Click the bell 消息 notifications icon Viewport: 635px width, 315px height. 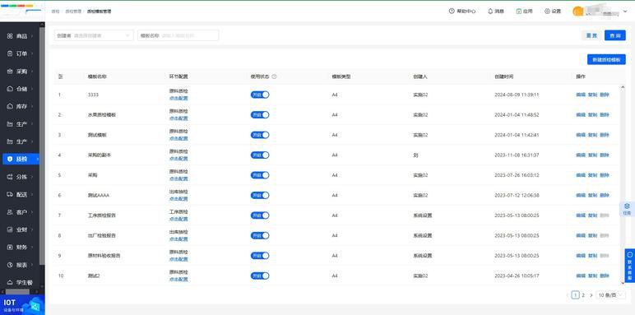point(490,12)
